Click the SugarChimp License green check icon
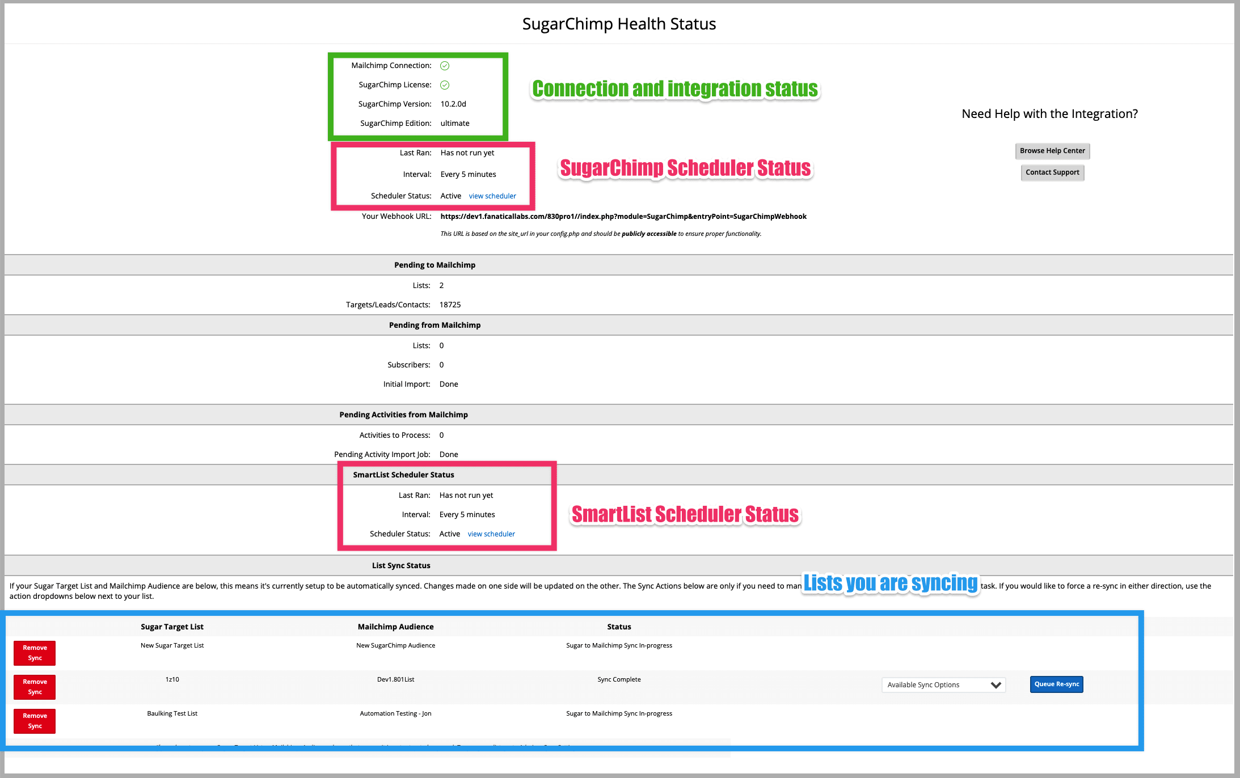This screenshot has width=1240, height=778. (x=445, y=85)
